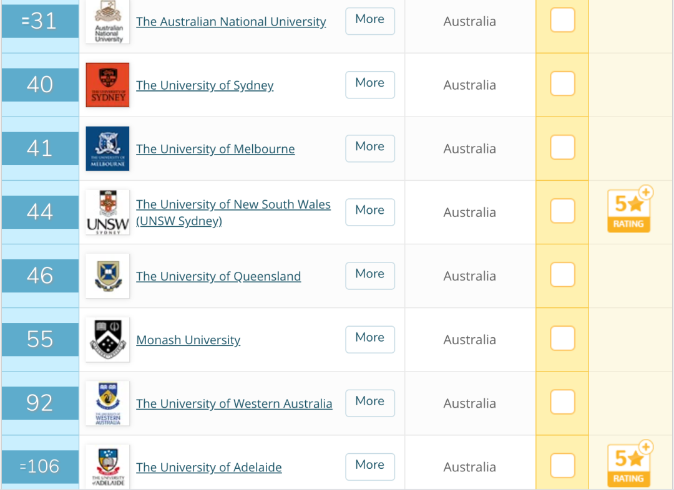Click the University of Melbourne crest logo
Image resolution: width=674 pixels, height=490 pixels.
pyautogui.click(x=107, y=148)
